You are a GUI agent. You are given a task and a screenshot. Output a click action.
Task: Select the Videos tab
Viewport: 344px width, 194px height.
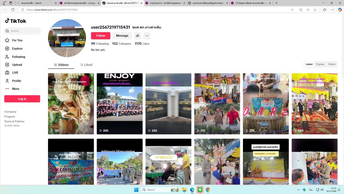pos(61,65)
